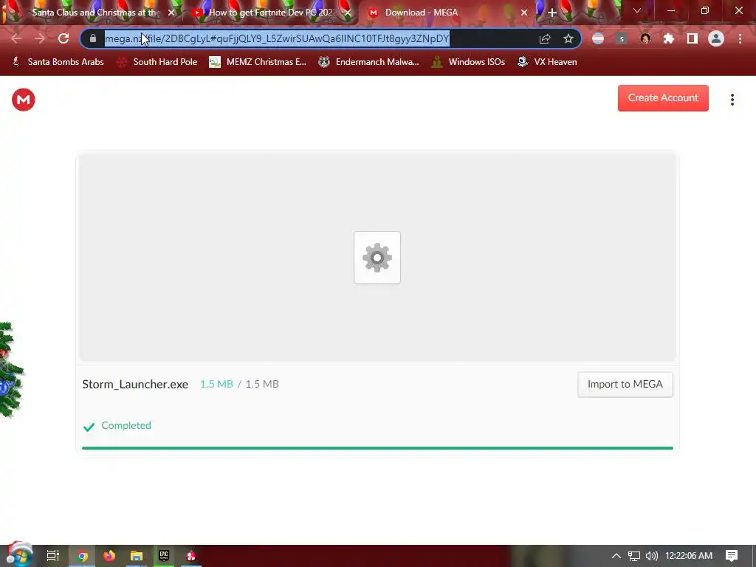Click the gray 'S' extension icon
This screenshot has height=567, width=756.
pos(622,38)
